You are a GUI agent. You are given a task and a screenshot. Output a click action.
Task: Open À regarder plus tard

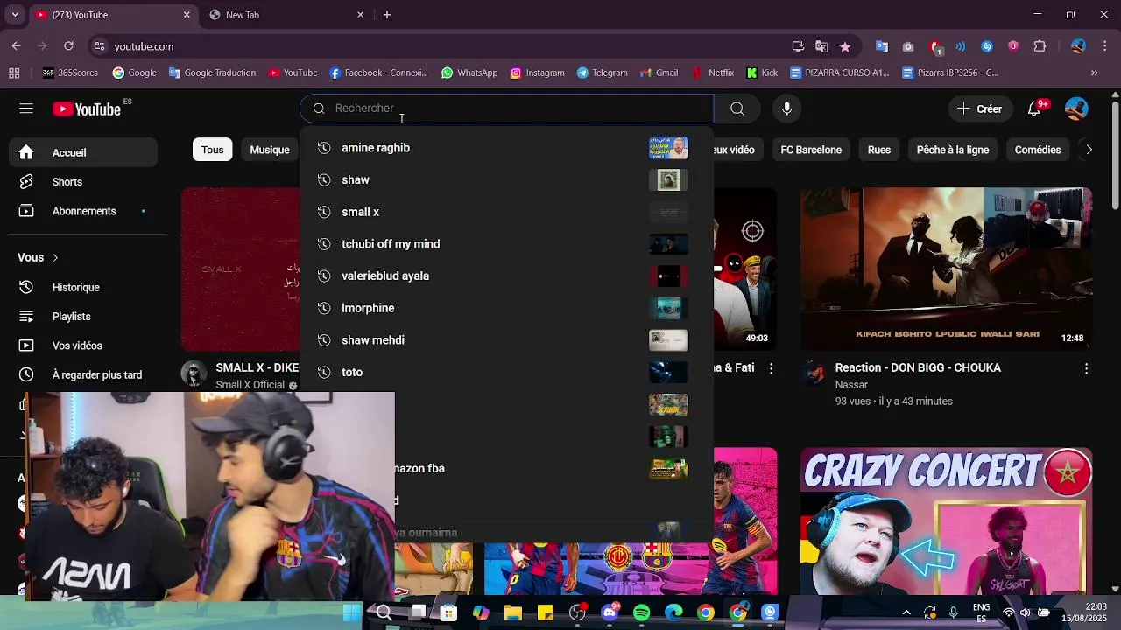point(84,374)
